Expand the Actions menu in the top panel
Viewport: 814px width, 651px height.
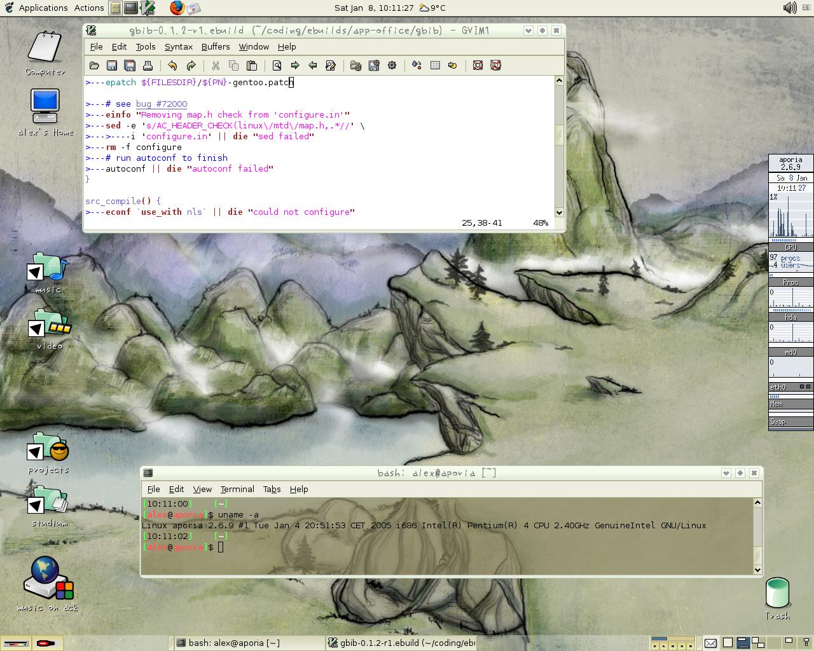tap(89, 8)
